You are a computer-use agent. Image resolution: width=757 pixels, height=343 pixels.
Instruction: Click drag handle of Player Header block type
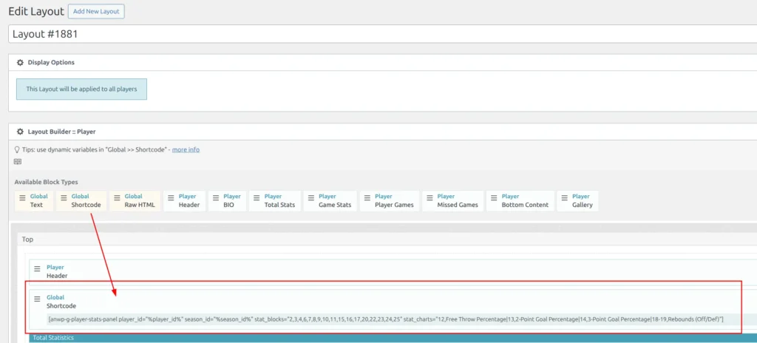coord(171,198)
